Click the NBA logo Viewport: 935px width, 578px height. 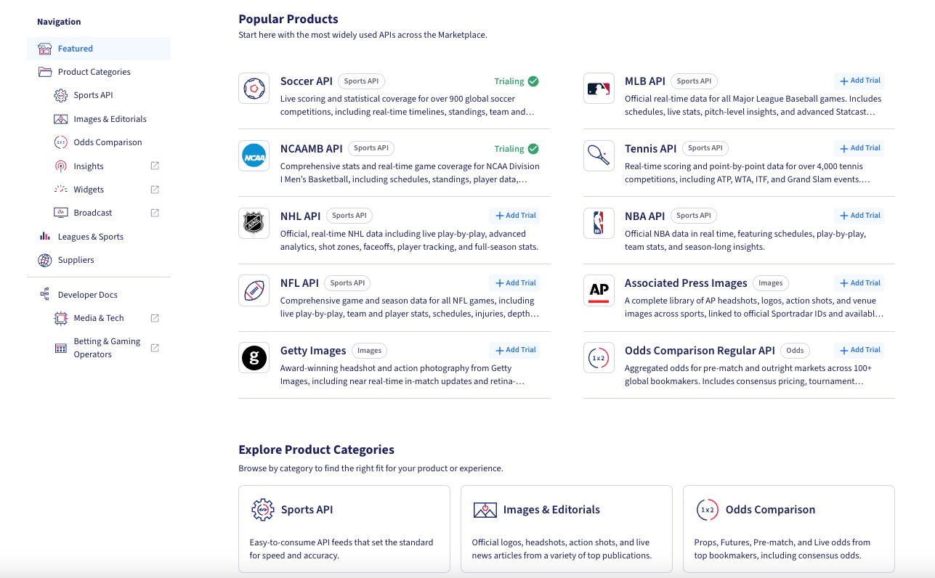pos(599,223)
